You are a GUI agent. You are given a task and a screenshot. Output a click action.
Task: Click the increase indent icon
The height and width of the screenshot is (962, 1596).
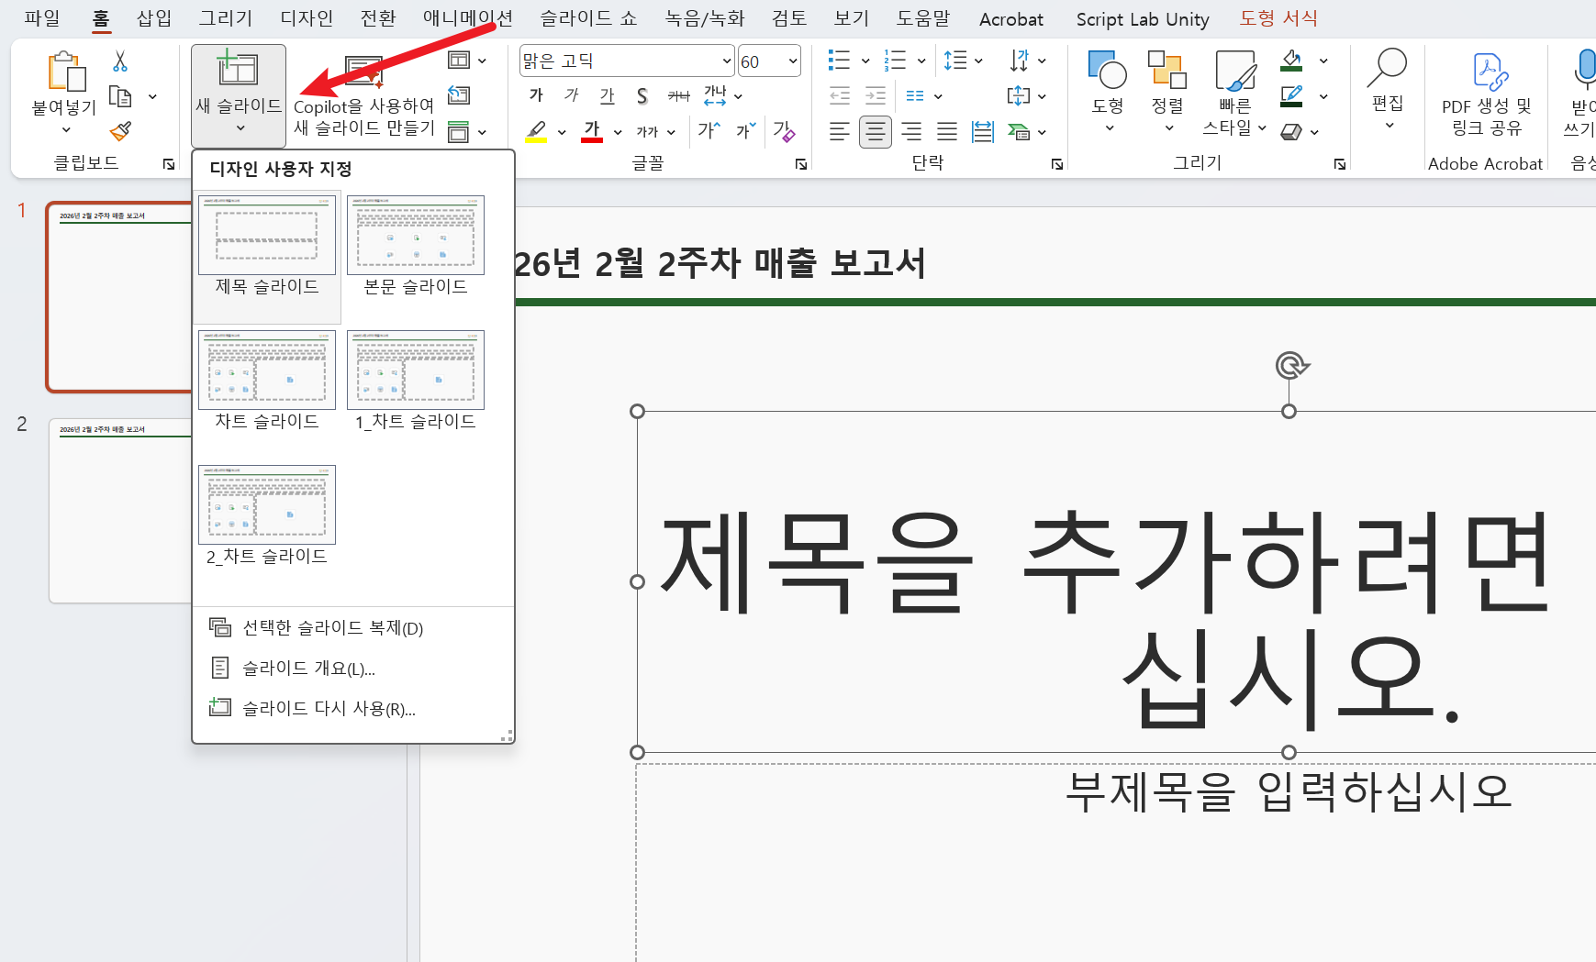coord(876,95)
